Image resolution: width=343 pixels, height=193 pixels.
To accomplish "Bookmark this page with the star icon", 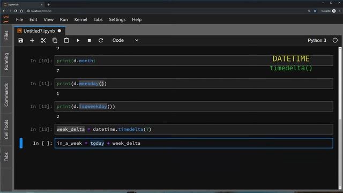I will 315,11.
